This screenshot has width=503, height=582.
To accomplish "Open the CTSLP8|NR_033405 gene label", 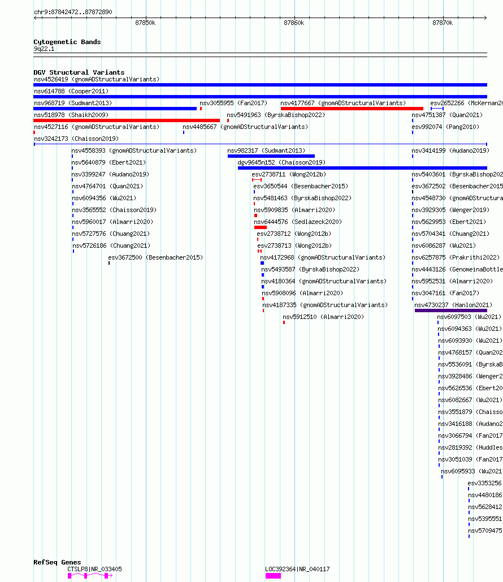I will [x=94, y=569].
